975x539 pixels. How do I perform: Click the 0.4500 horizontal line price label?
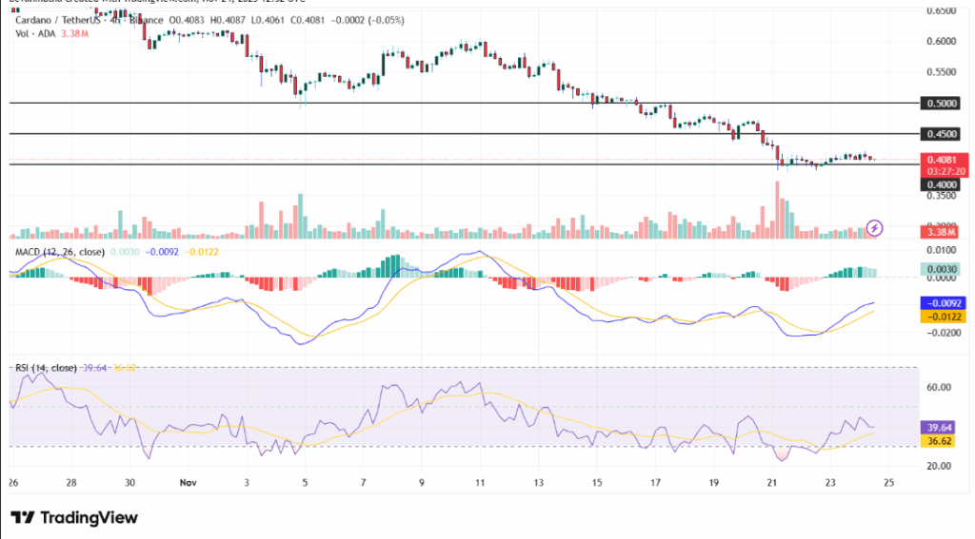pyautogui.click(x=942, y=135)
